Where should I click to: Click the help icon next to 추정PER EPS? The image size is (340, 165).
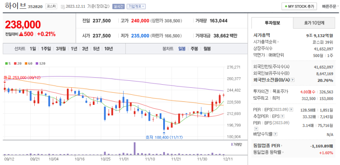(282, 117)
